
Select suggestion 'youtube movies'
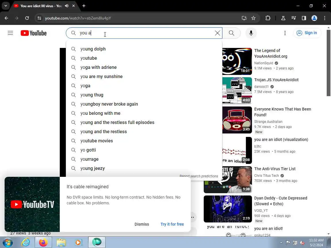pos(144,141)
